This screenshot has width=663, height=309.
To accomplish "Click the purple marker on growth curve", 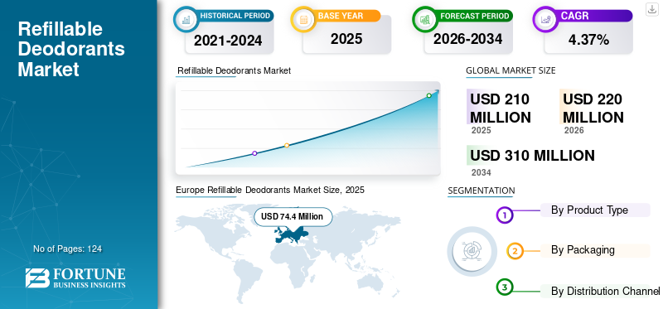I will tap(254, 153).
